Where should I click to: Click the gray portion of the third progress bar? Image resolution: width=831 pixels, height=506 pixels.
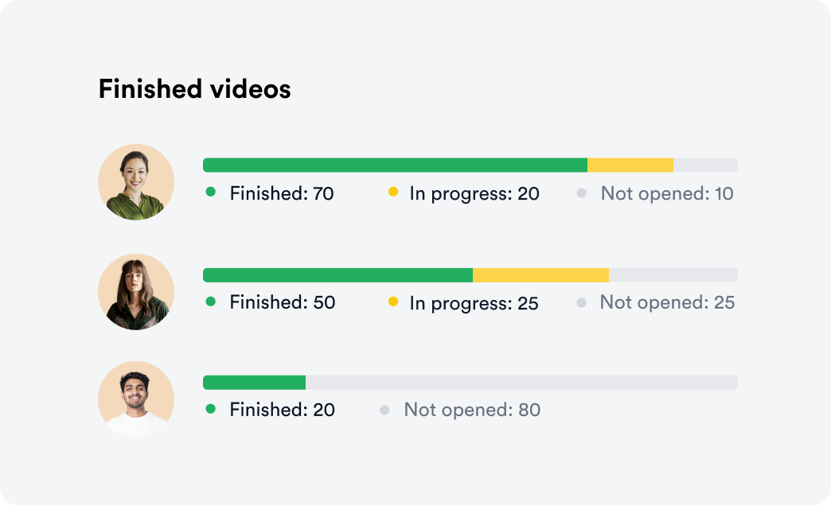[x=521, y=383]
